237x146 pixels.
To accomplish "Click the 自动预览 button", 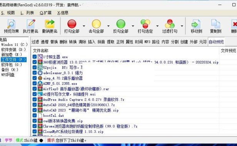I will point(216,42).
